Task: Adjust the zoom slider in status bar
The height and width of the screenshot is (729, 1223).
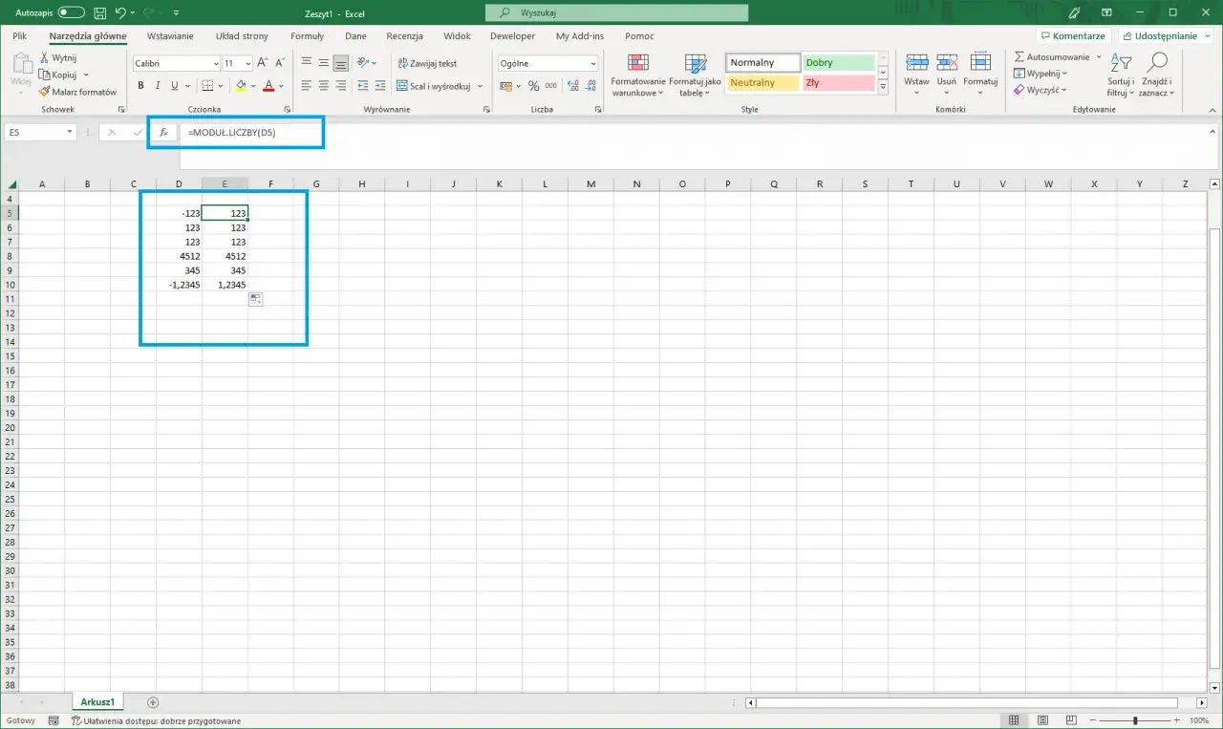Action: click(x=1136, y=720)
